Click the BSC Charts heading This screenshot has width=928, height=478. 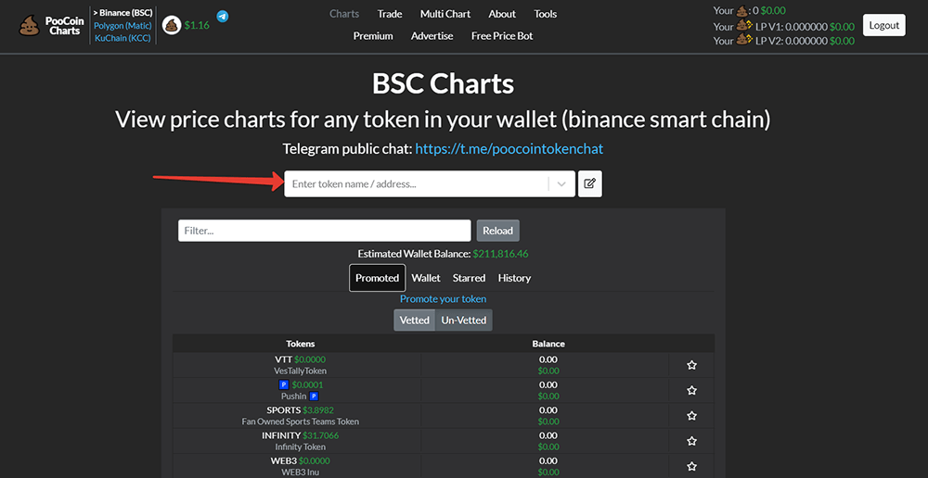coord(443,84)
